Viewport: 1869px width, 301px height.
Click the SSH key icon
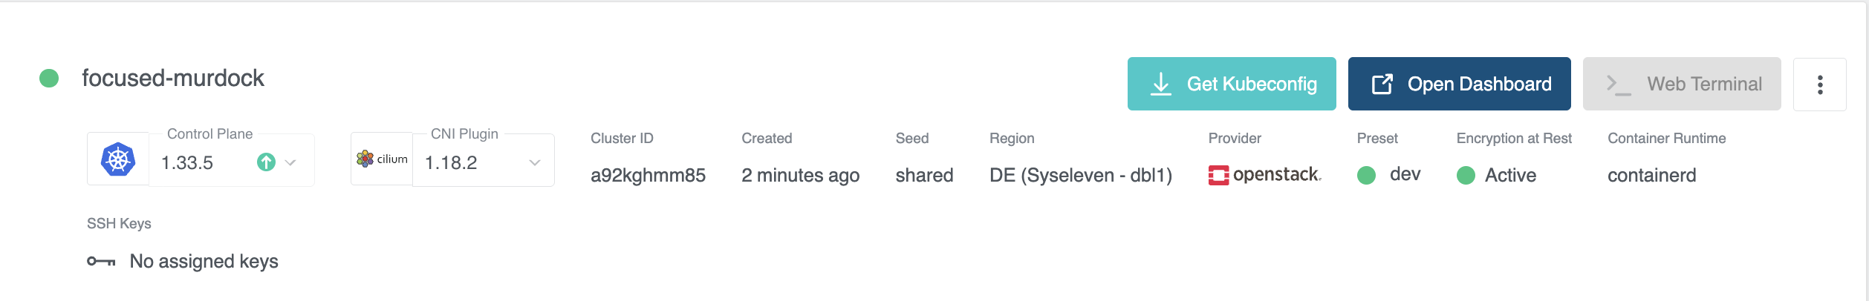101,261
